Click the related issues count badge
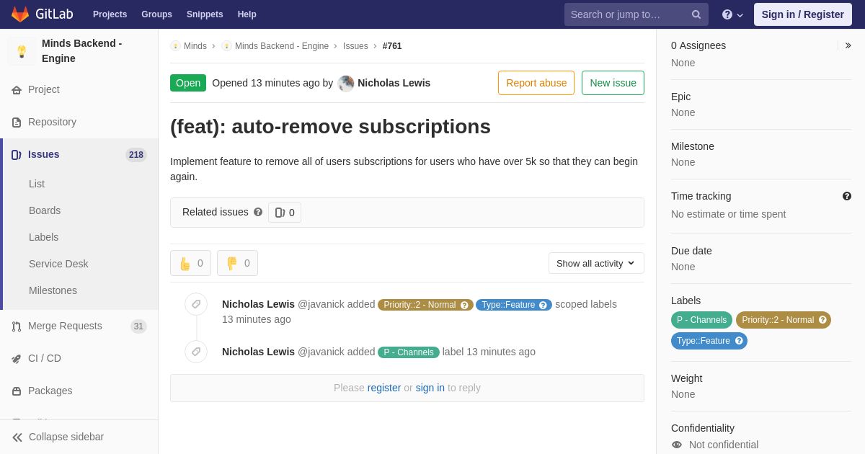The width and height of the screenshot is (865, 454). [285, 213]
